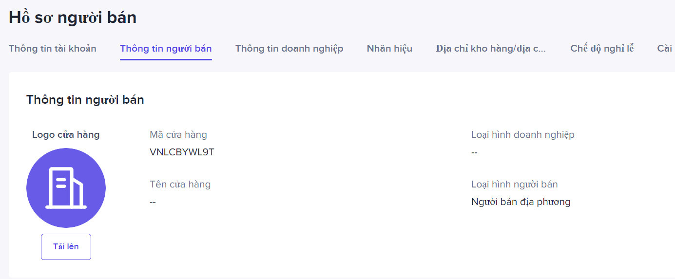Click the Mã cửa hàng label
This screenshot has width=675, height=279.
178,135
